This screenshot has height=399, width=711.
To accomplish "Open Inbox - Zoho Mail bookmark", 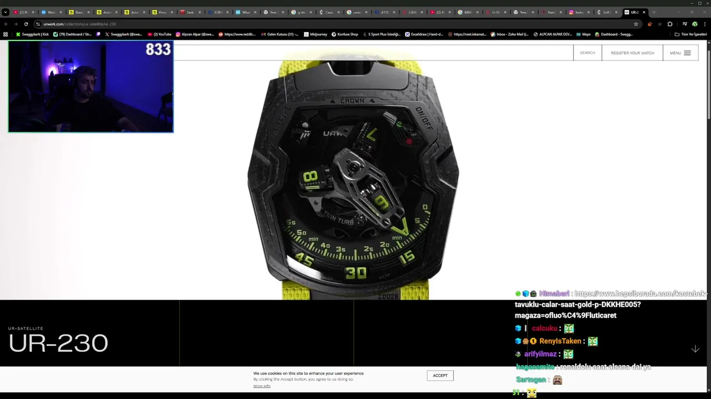I will point(509,34).
